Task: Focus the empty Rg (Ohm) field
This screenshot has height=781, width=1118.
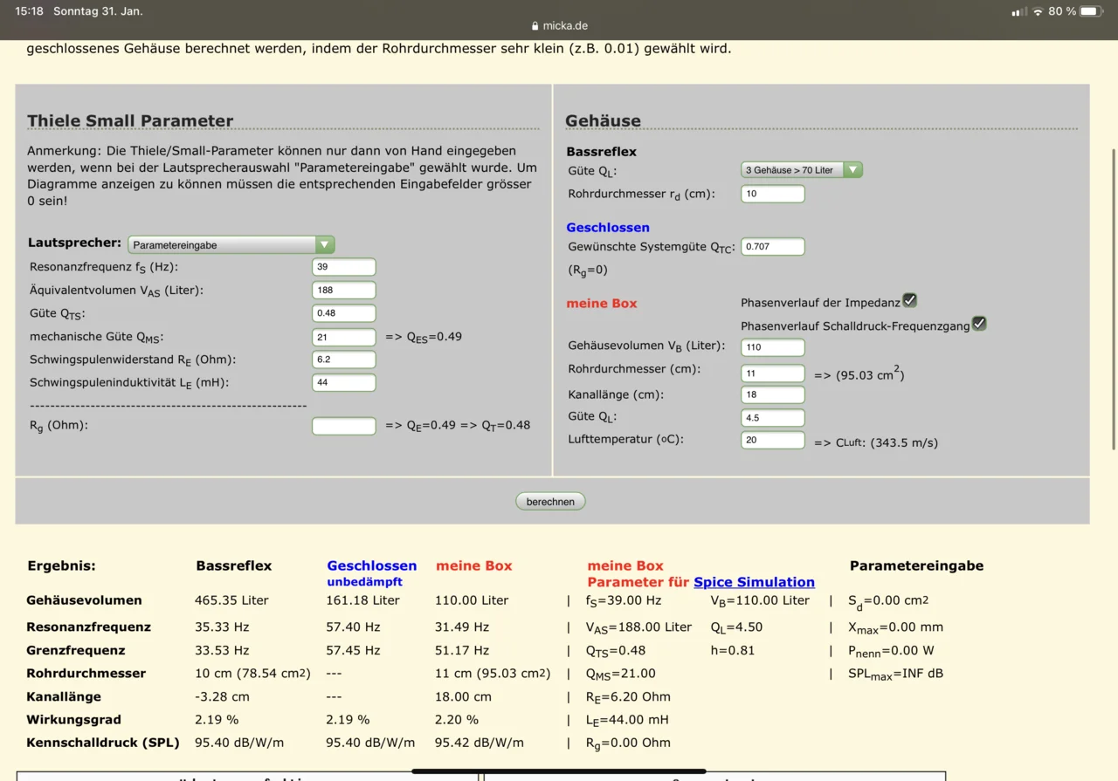Action: pyautogui.click(x=343, y=426)
